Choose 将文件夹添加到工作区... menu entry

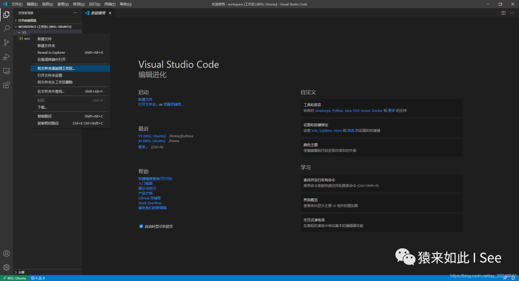point(70,69)
